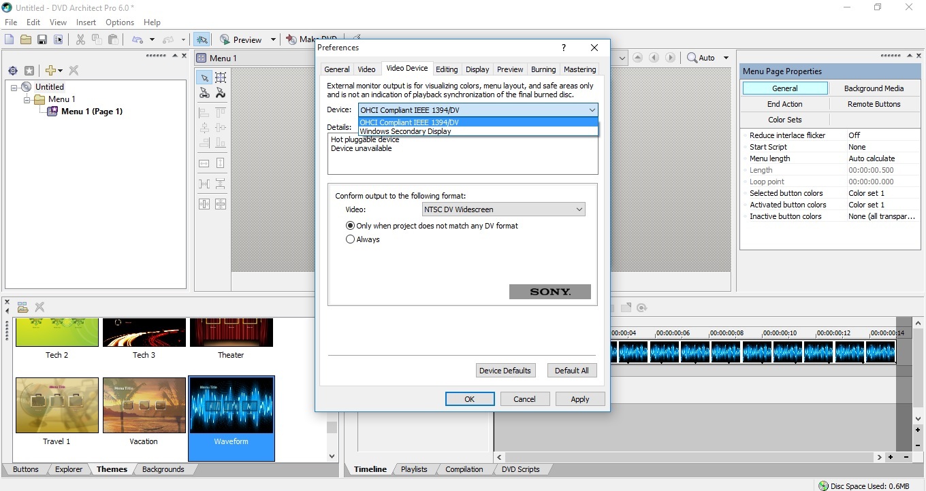Open project Properties icon in main toolbar

[x=59, y=39]
